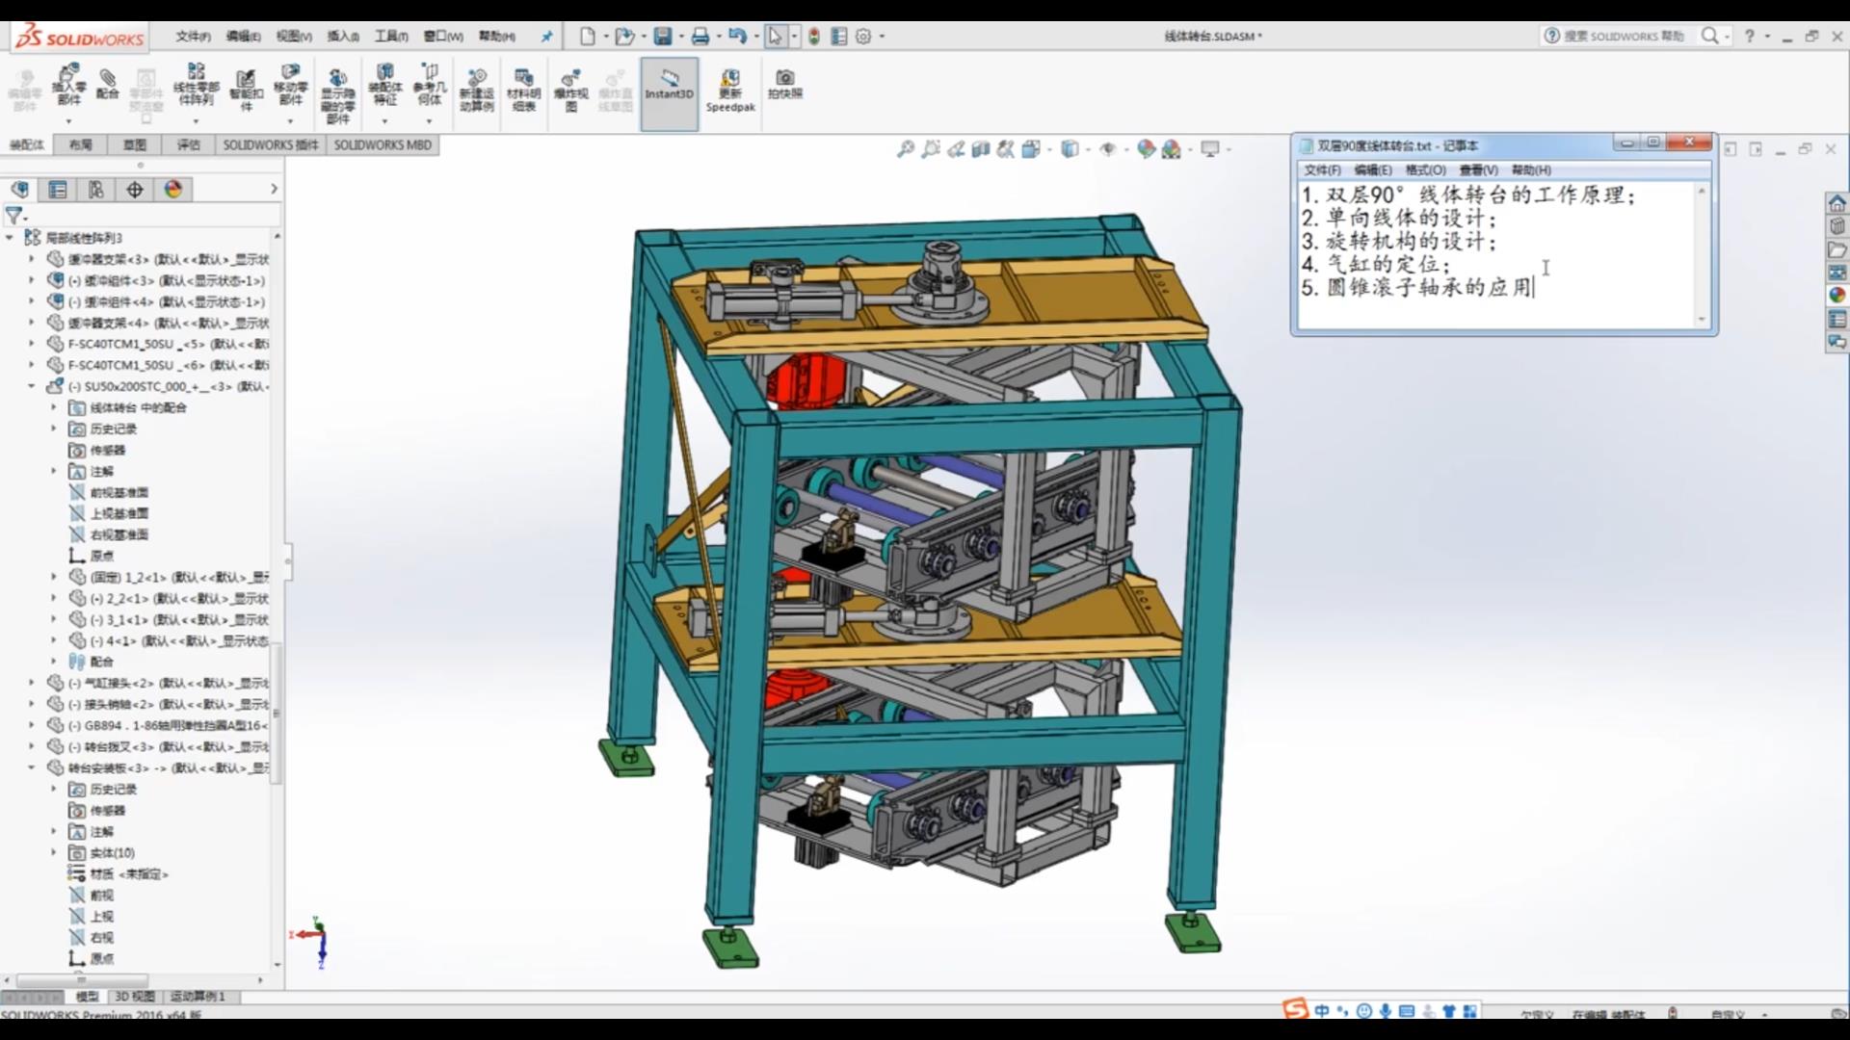Image resolution: width=1850 pixels, height=1040 pixels.
Task: Switch to 布局 command tab
Action: (81, 145)
